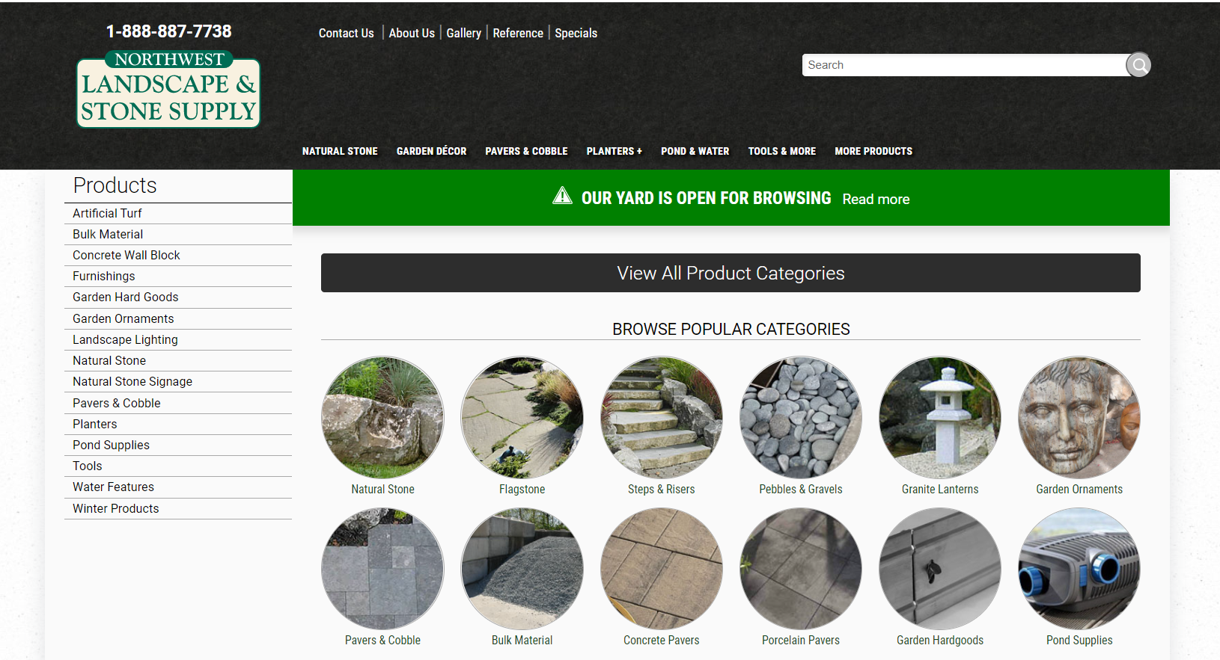
Task: Open the PAVERS & COBBLE nav menu
Action: point(526,151)
